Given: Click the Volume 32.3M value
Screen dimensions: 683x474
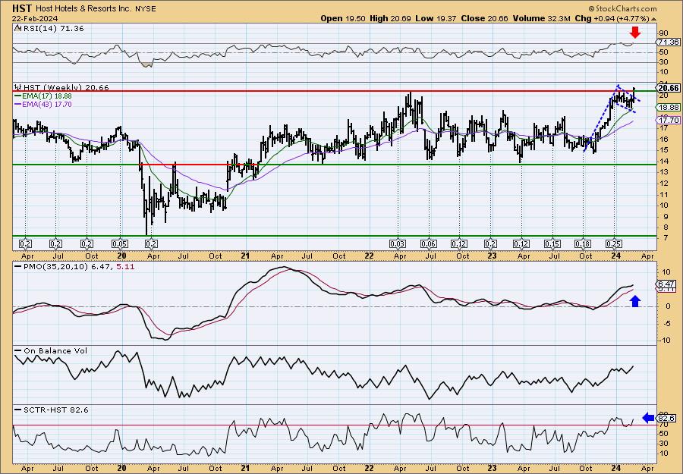Looking at the screenshot, I should (x=541, y=19).
